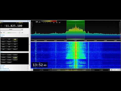Expand the AGC section

click(28, 65)
